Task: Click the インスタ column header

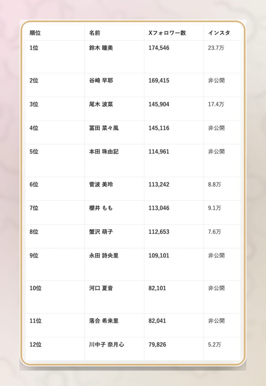Action: tap(219, 33)
